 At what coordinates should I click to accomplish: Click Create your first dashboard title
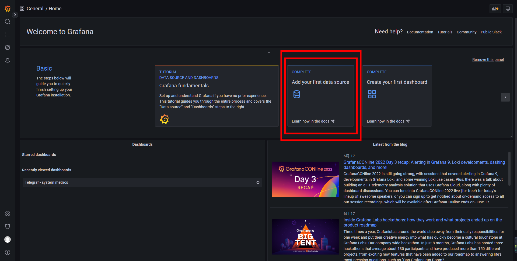click(x=397, y=82)
